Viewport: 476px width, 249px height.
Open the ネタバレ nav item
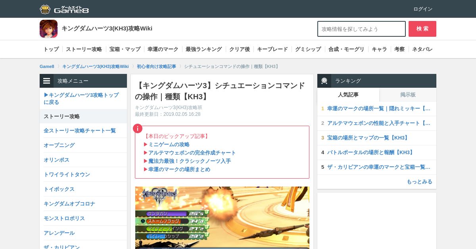422,49
